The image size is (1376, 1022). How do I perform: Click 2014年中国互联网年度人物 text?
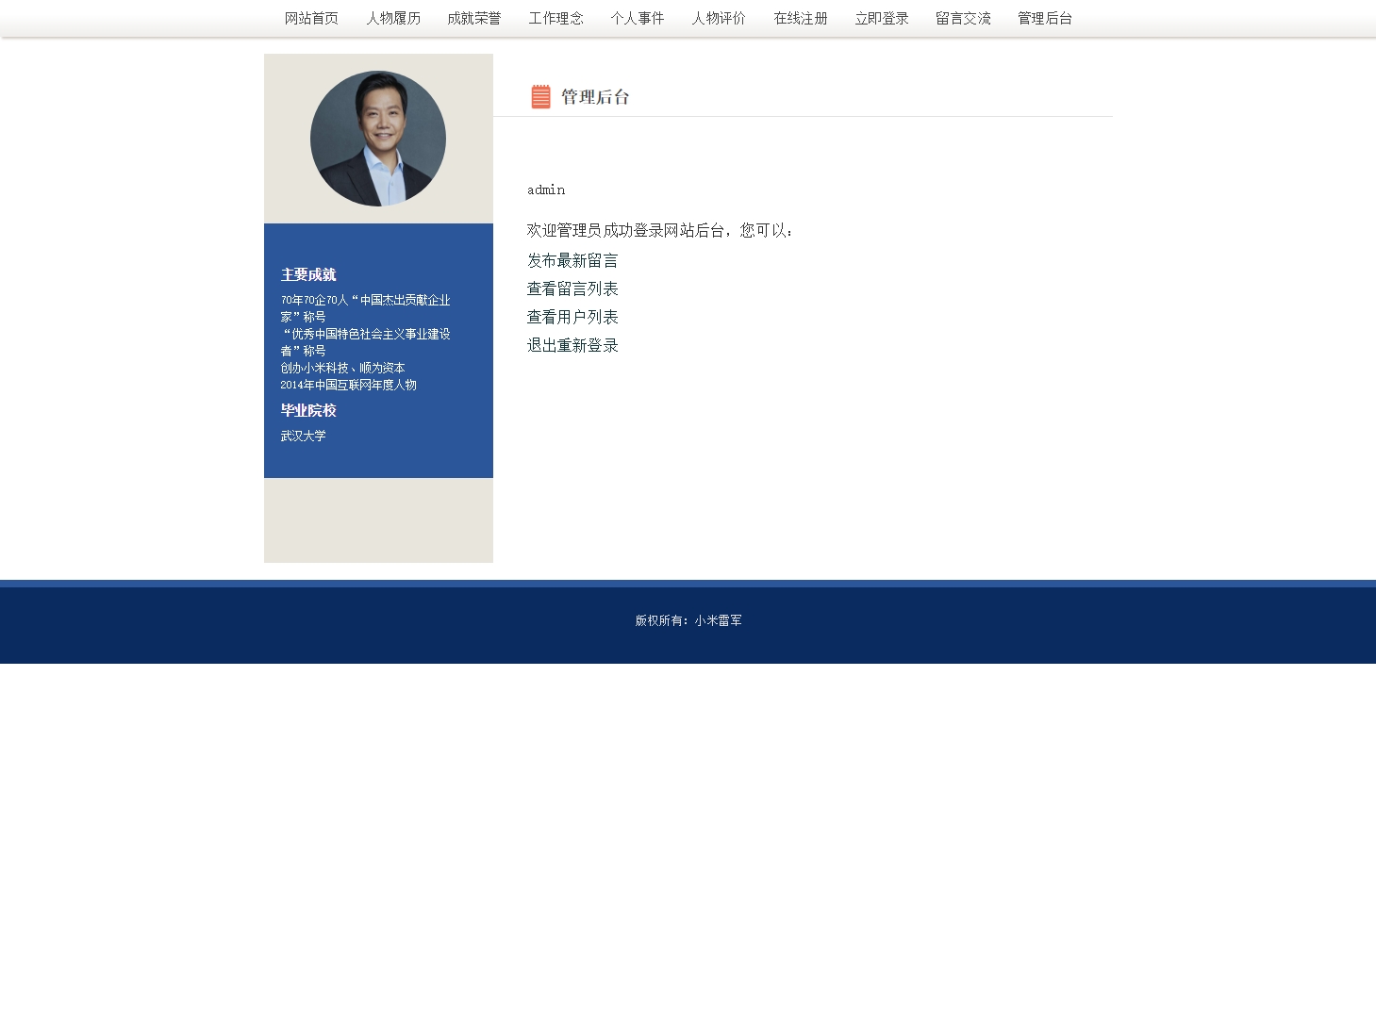tap(348, 385)
